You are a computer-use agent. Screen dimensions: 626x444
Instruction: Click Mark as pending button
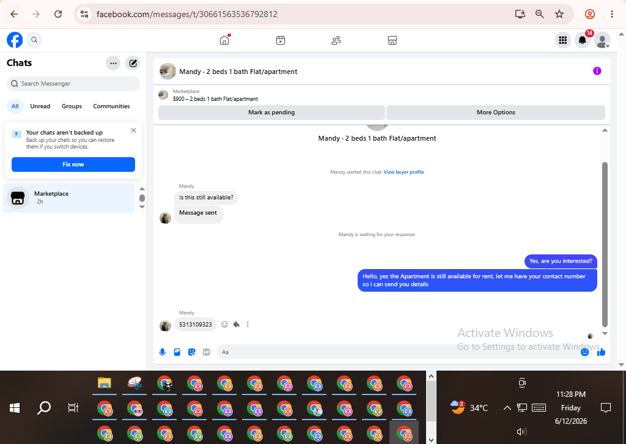271,112
